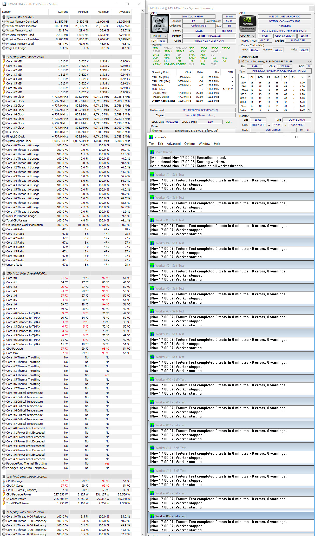Click the MSI GTX 1080 ARMOR OC field
Screen dimensions: 315x536
coord(285,16)
